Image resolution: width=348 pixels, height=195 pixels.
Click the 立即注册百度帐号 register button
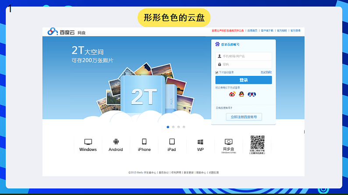244,117
